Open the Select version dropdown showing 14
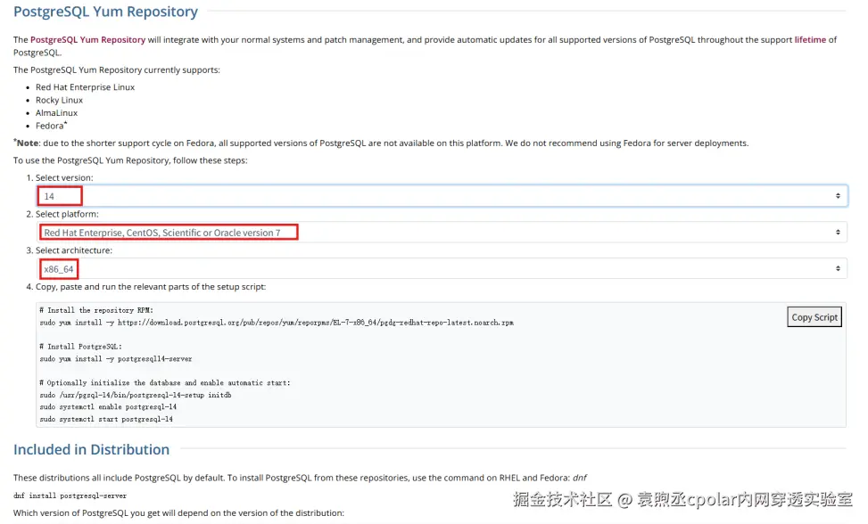The width and height of the screenshot is (868, 524). 442,196
